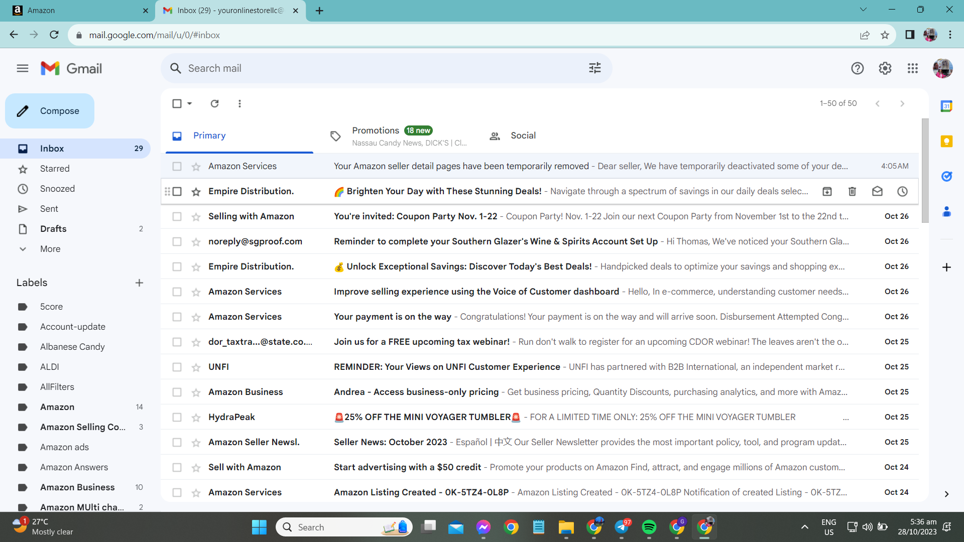Open Google Tasks side panel icon
The image size is (964, 542).
[x=946, y=176]
